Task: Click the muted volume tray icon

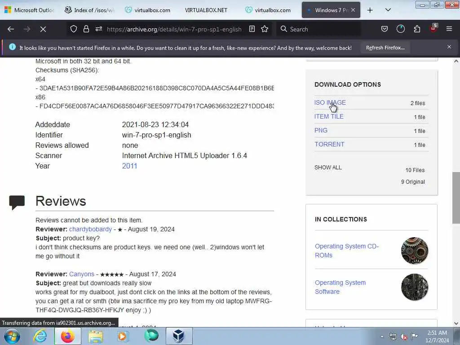Action: pyautogui.click(x=404, y=336)
